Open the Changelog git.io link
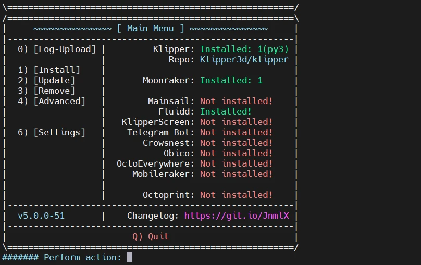This screenshot has height=265, width=421. [x=236, y=216]
